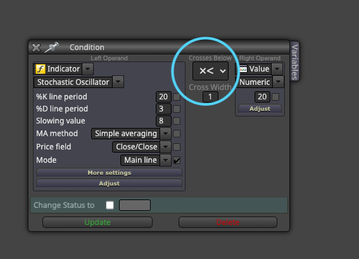Open MA method Simple averaging dropdown

pos(165,134)
